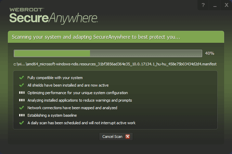The image size is (232, 154).
Task: Click the pending icon beside Establishing a system baseline
Action: (x=22, y=115)
